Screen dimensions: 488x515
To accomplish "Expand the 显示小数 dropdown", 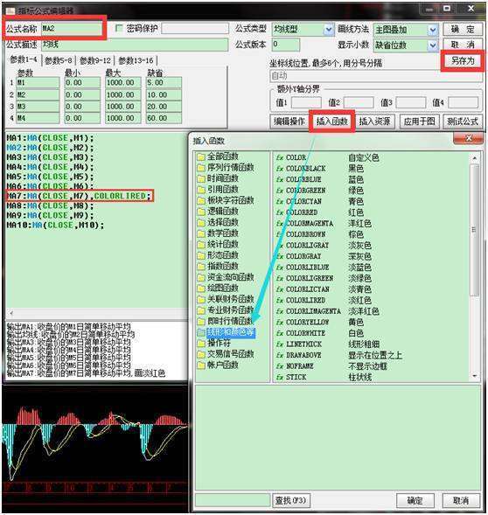I will (433, 45).
